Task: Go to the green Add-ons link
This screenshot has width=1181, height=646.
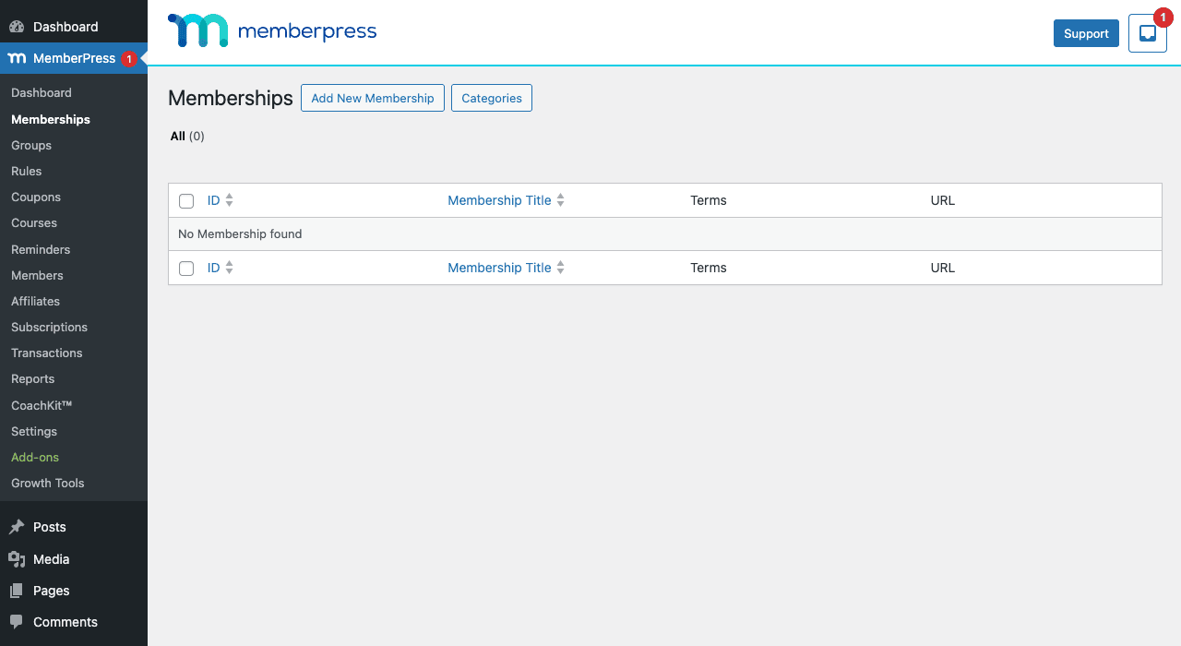Action: click(35, 457)
